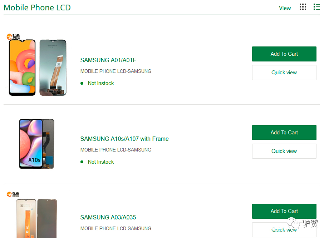The height and width of the screenshot is (238, 329).
Task: Click category text under Samsung A10s/A107
Action: coord(116,150)
